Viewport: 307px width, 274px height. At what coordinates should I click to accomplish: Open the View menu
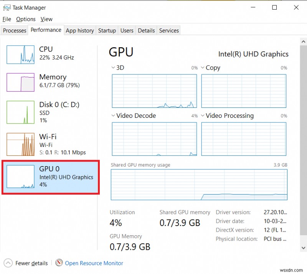[x=46, y=19]
